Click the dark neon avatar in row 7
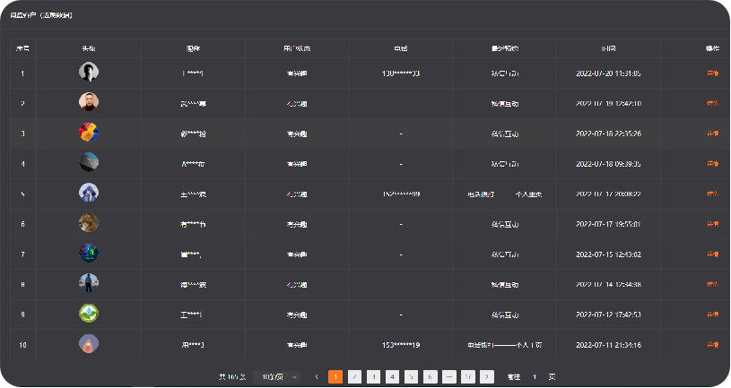The width and height of the screenshot is (731, 388). [x=89, y=253]
